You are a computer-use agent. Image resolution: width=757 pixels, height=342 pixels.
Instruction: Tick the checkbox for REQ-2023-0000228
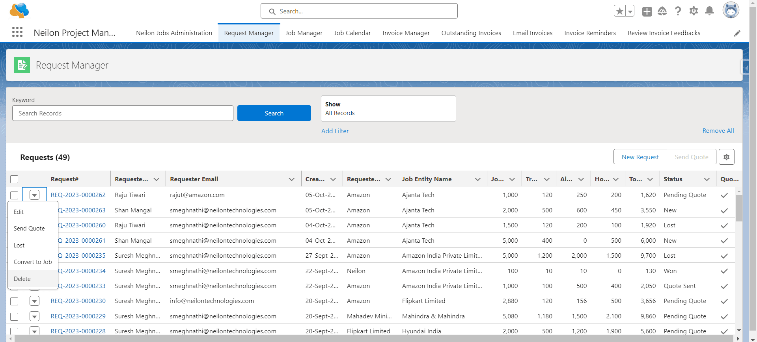[x=14, y=331]
